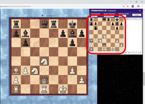The height and width of the screenshot is (104, 145).
Task: Click the Scan! button
Action: (x=137, y=15)
